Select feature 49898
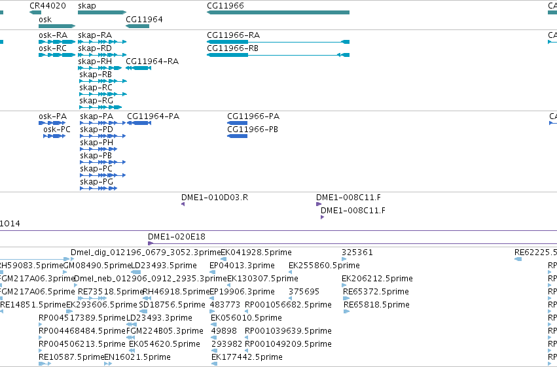557x367 pixels. point(224,331)
